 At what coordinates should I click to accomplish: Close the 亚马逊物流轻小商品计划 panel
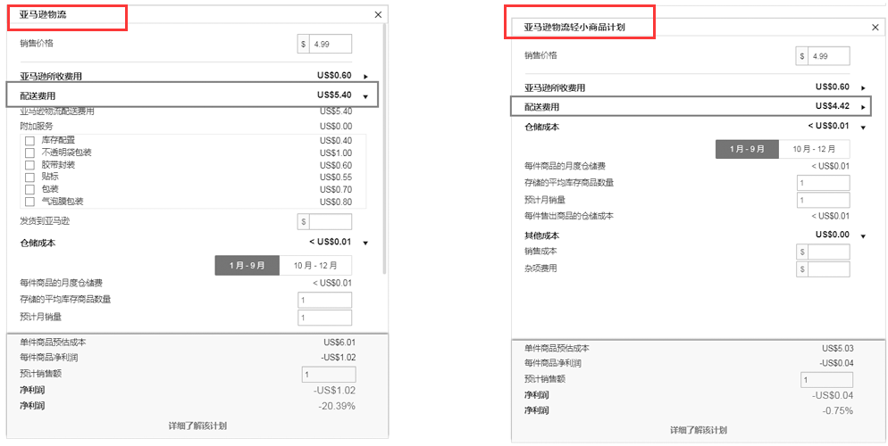pyautogui.click(x=875, y=27)
